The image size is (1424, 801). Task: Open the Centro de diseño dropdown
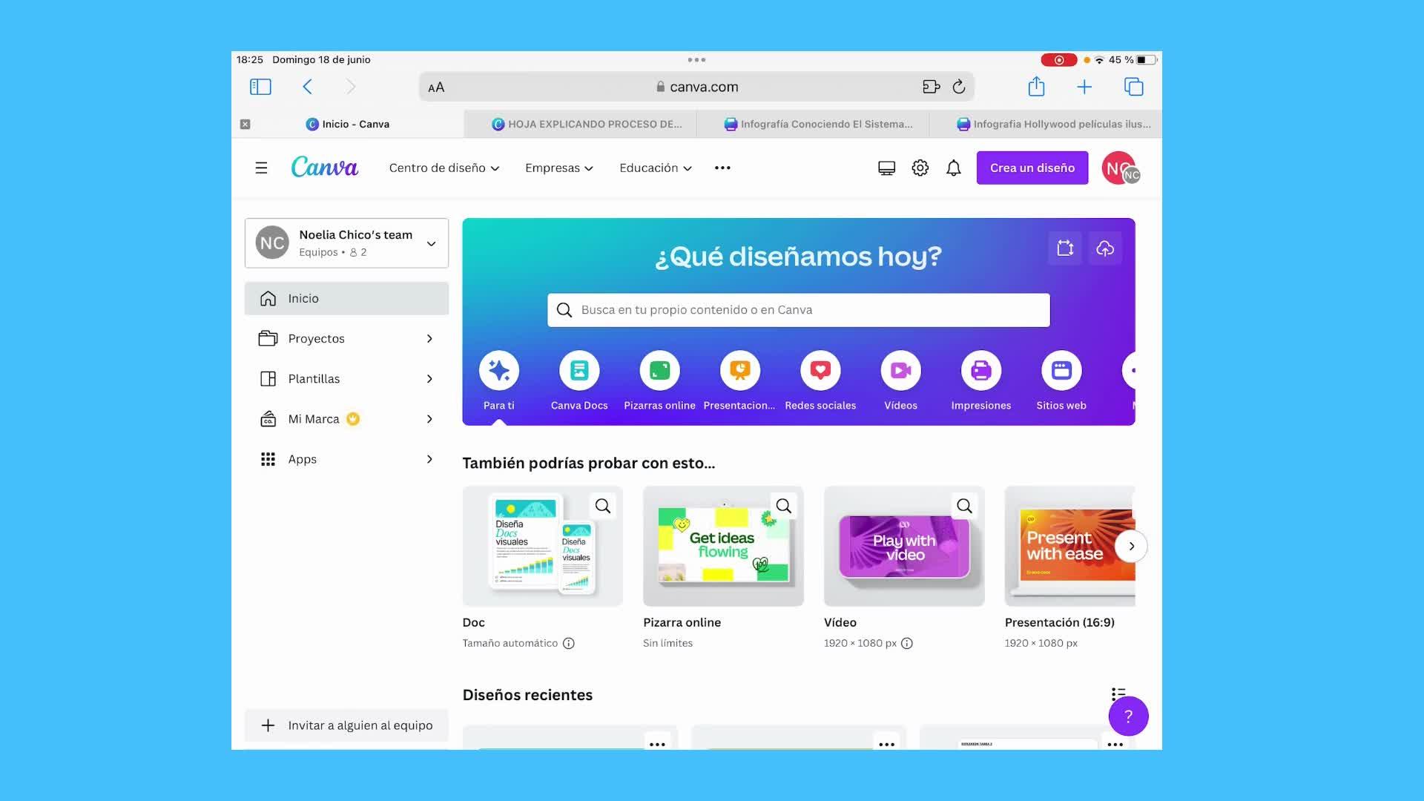pos(444,168)
